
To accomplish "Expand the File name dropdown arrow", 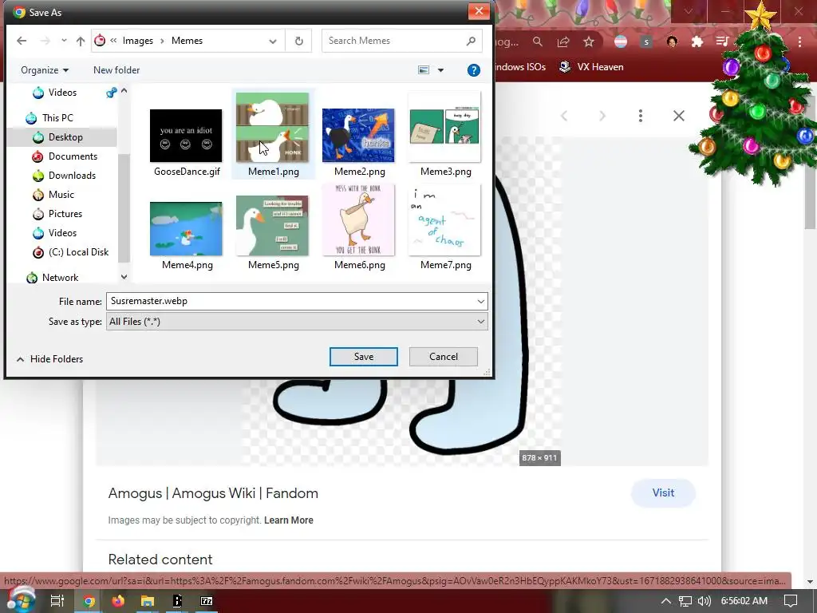I will tap(480, 301).
